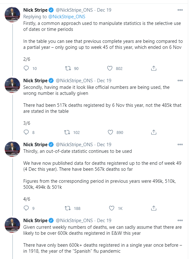Open the Dec 19 timestamp on the 3/6 tweet
This screenshot has width=191, height=259.
click(x=104, y=80)
